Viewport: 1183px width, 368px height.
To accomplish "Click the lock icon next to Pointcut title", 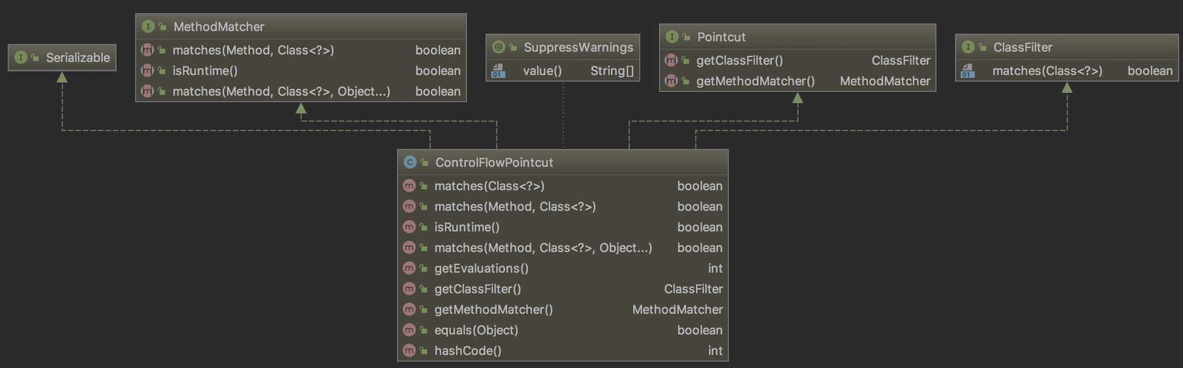I will pos(686,37).
